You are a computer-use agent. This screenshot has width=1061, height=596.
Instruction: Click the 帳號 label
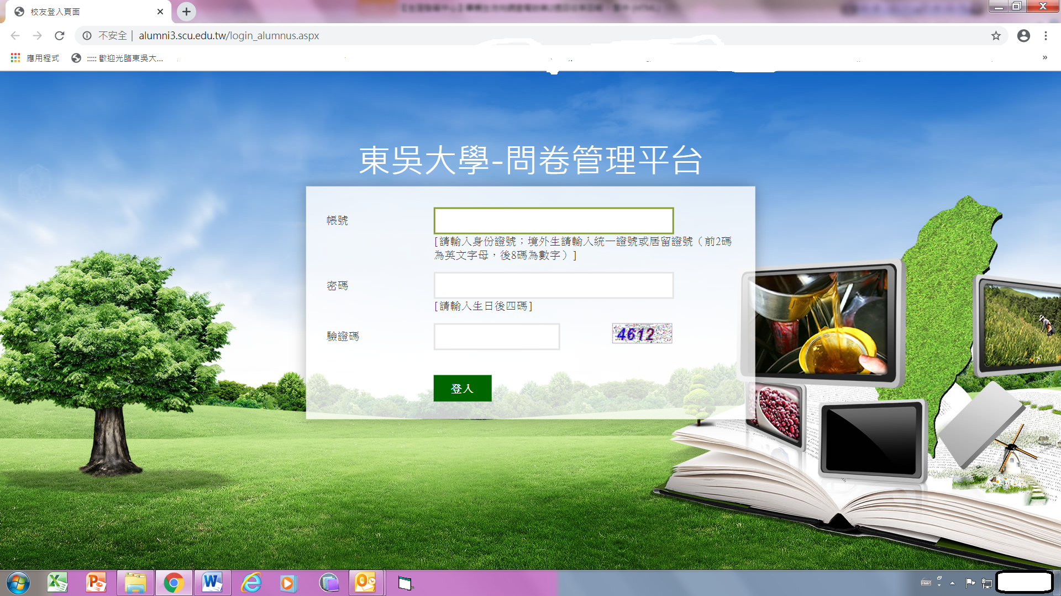point(337,221)
